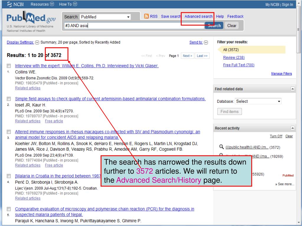Open Related articles for PMID 19769279
The height and width of the screenshot is (226, 302).
point(28,199)
